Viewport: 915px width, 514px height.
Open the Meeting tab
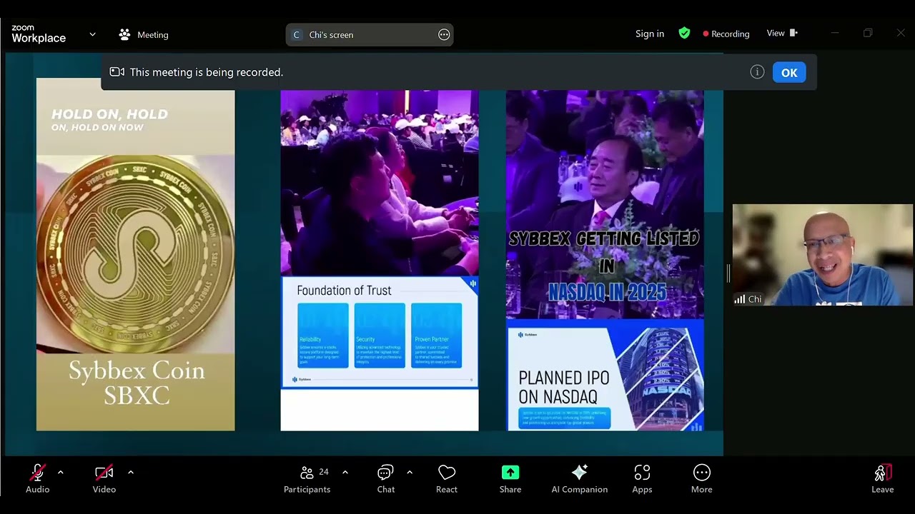(x=144, y=34)
